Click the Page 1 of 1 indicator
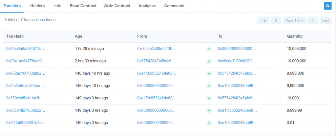 tap(294, 20)
